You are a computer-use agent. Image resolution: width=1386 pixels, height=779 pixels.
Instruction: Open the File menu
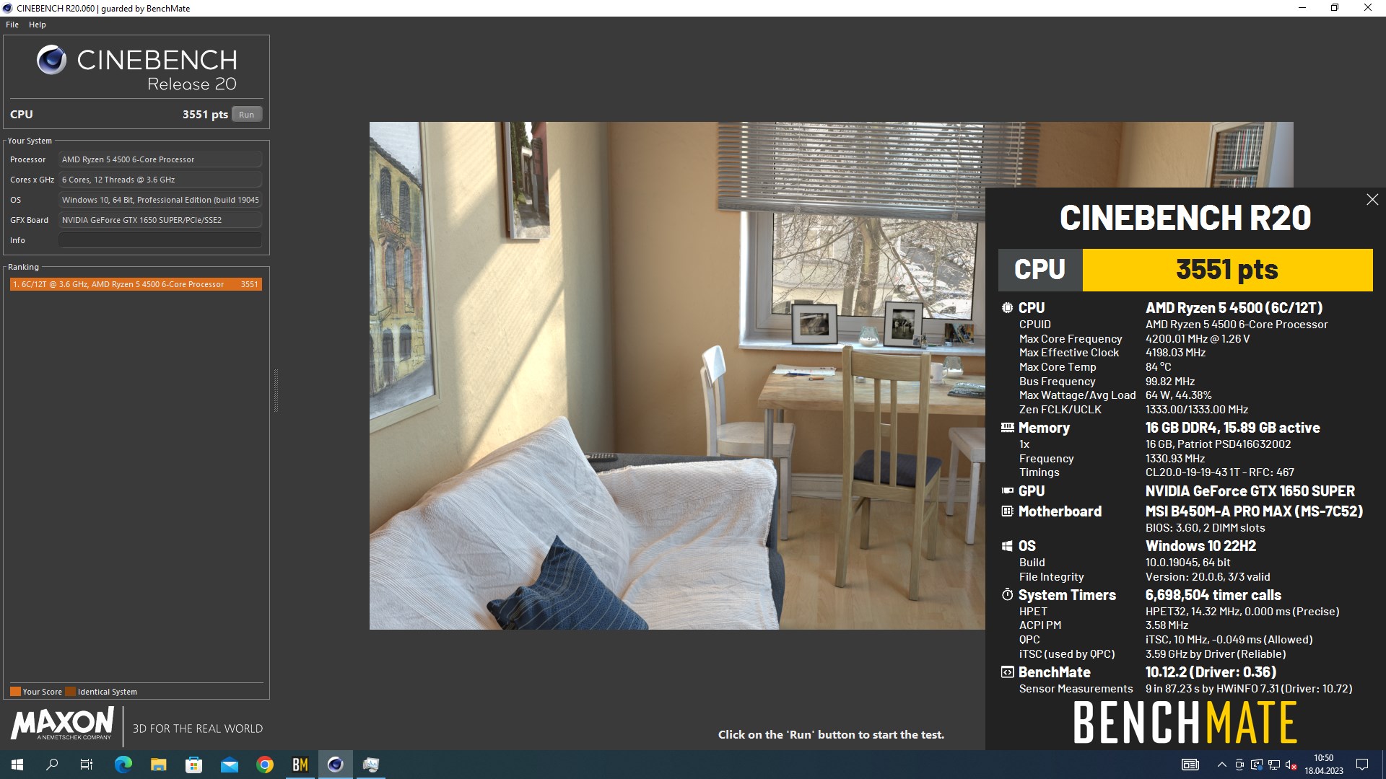12,25
